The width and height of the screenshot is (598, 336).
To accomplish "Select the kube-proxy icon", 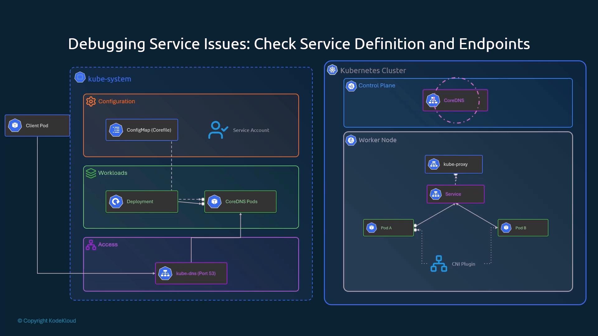I will [x=434, y=164].
